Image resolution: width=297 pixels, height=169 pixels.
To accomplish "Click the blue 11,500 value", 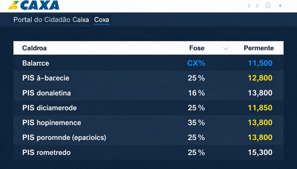I will click(x=260, y=63).
